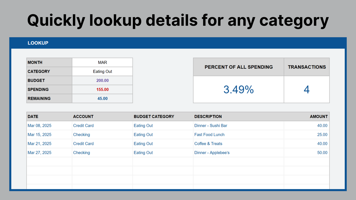
Task: Select the Dinner - Sushi Bar description
Action: point(211,126)
